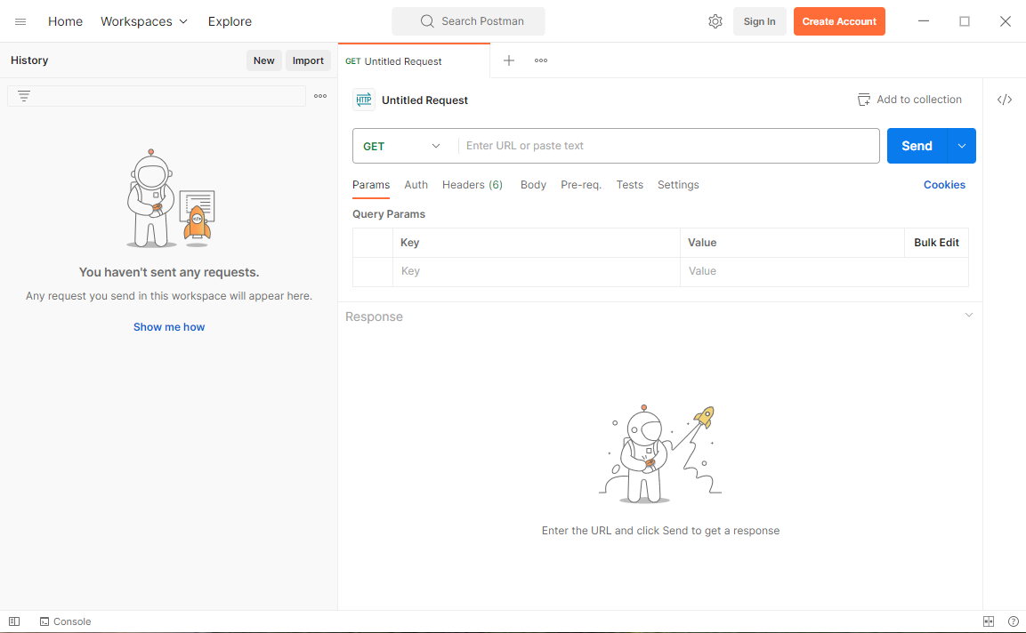Follow the Show me how link
Viewport: 1026px width, 633px height.
(169, 327)
